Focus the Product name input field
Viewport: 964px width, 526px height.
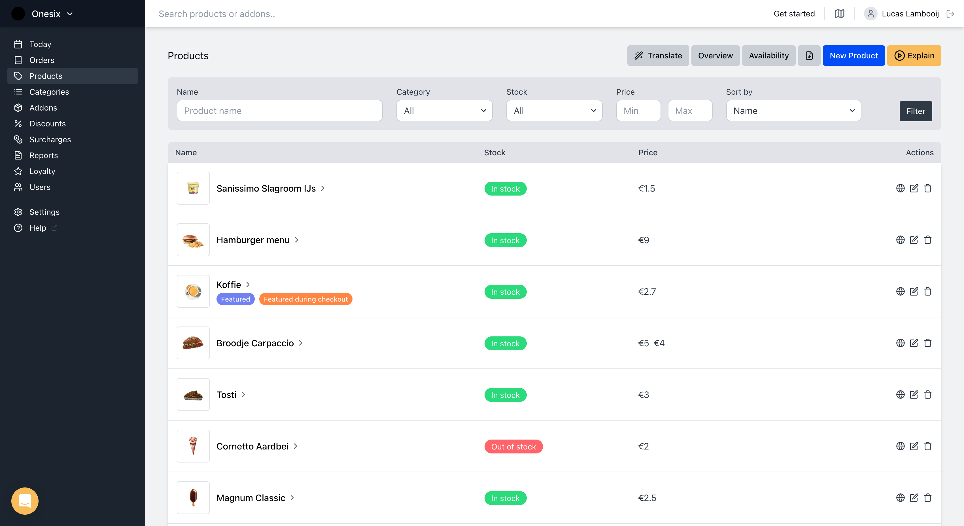click(280, 111)
